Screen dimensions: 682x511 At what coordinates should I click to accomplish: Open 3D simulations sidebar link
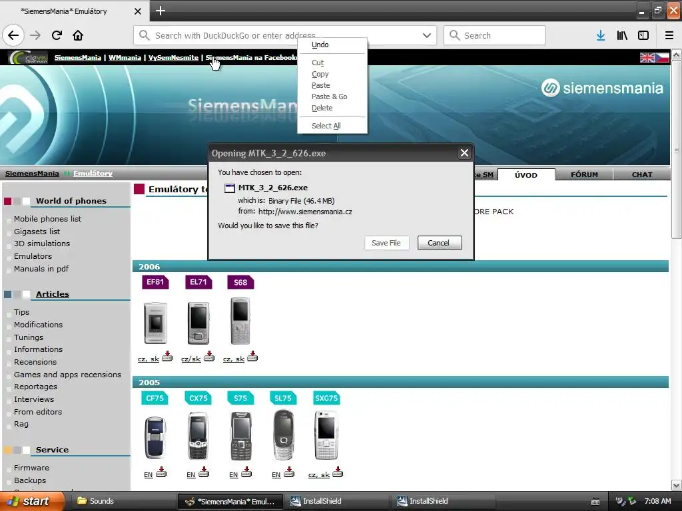click(x=42, y=244)
